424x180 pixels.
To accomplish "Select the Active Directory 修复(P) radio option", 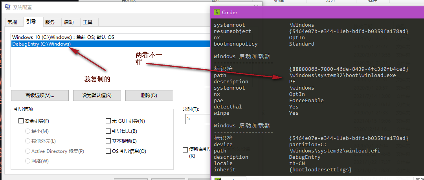I will (x=28, y=151).
